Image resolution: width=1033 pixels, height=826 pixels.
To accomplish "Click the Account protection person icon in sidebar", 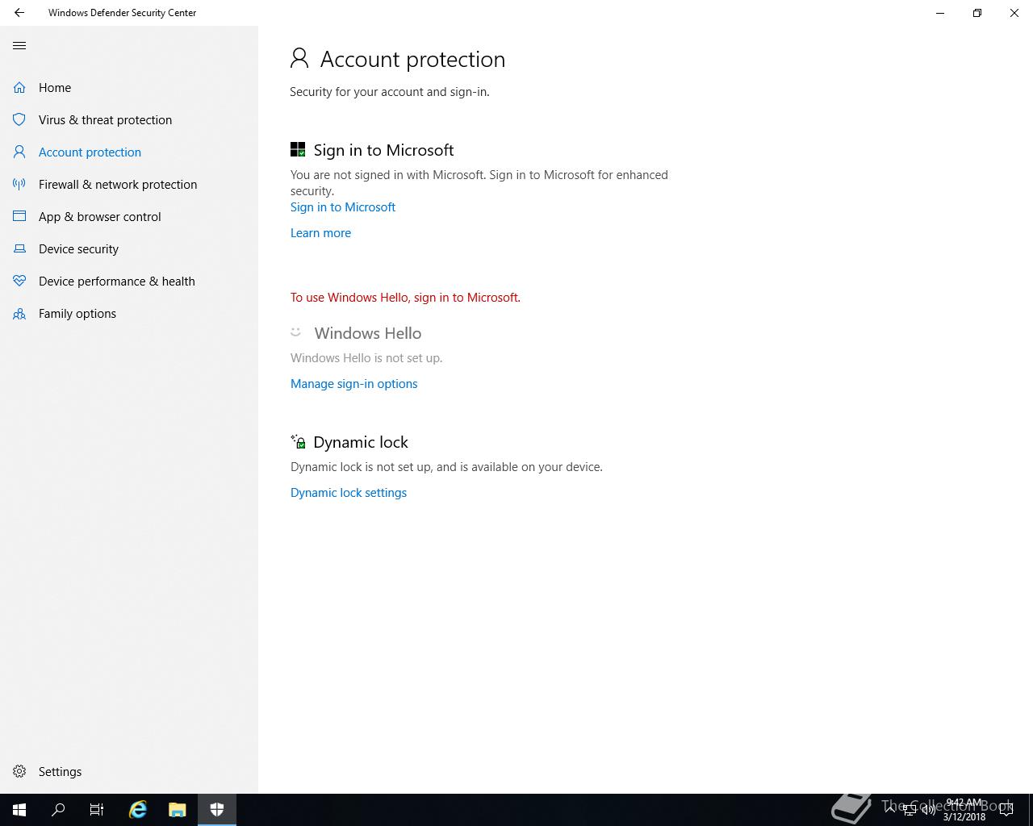I will tap(19, 152).
